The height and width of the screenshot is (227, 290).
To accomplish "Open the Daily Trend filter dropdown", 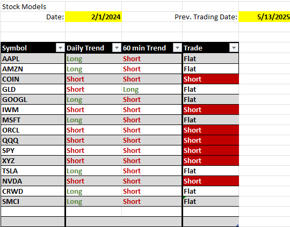I will [117, 48].
